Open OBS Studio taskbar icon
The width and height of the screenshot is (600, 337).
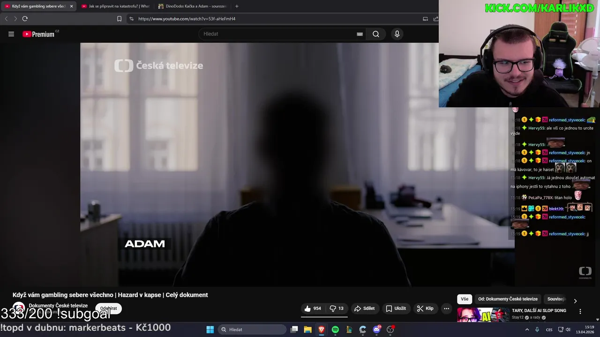pos(390,330)
